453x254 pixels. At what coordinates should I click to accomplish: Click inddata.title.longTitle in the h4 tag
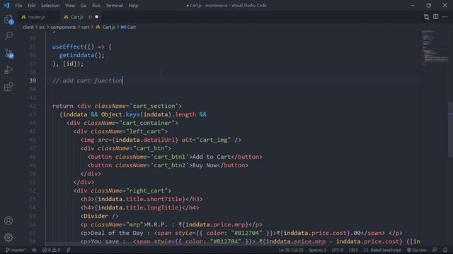pyautogui.click(x=139, y=207)
